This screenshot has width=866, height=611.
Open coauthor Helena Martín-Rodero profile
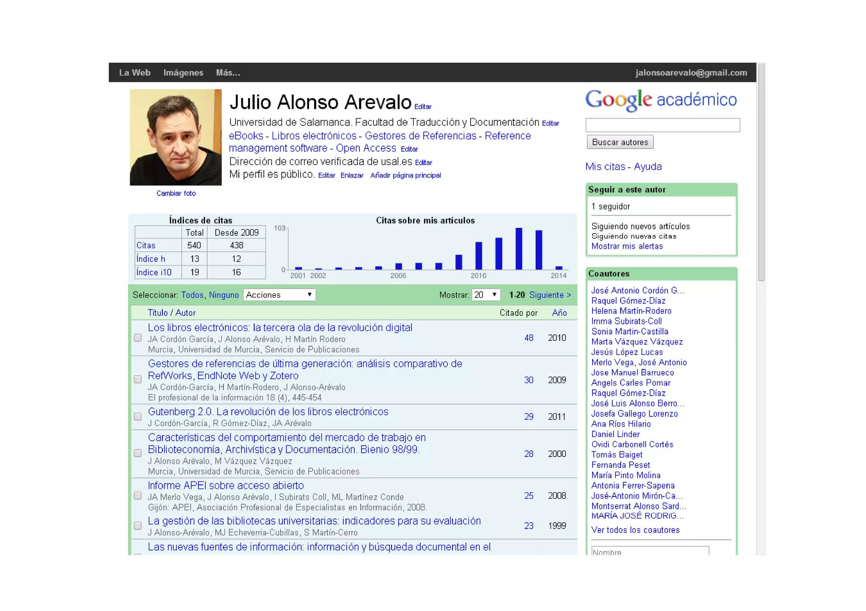[631, 311]
